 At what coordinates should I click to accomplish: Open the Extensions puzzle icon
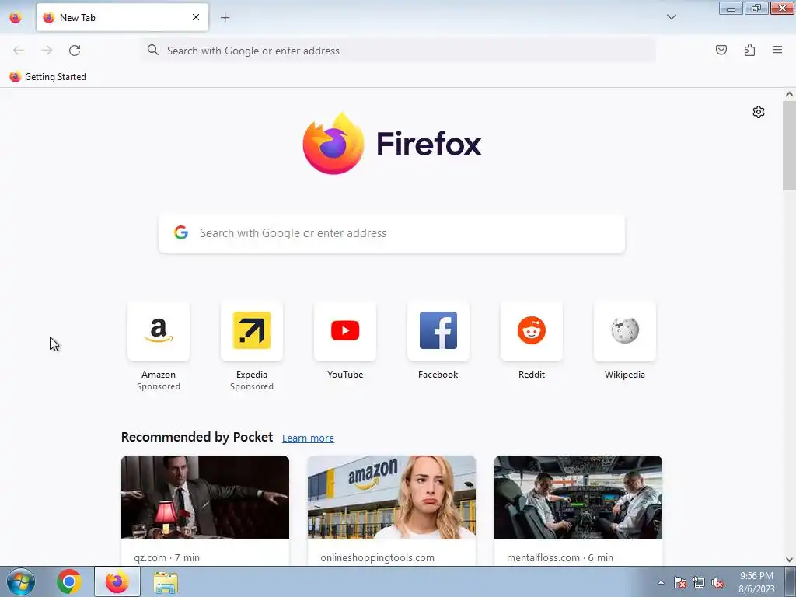(x=749, y=50)
